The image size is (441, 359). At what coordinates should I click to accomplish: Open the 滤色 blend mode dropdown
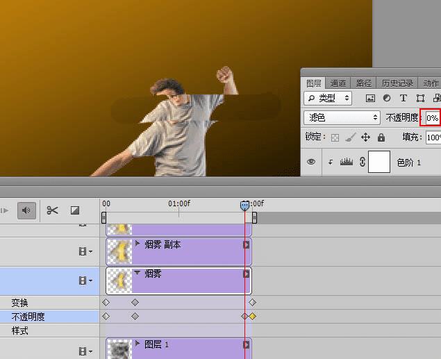tap(342, 118)
